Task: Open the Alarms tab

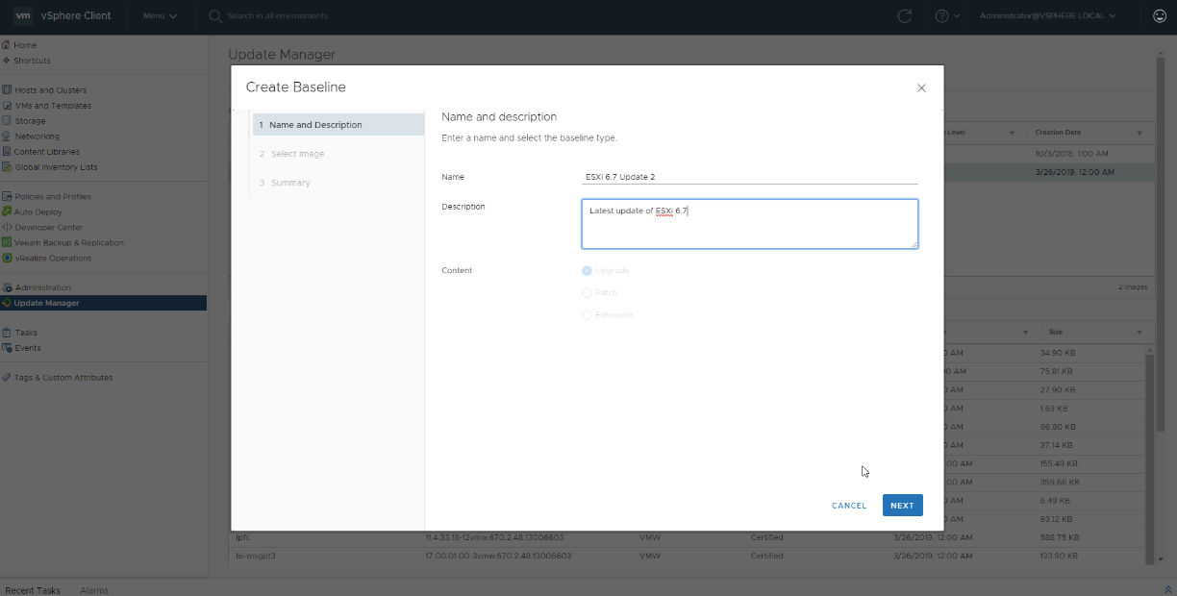Action: [x=94, y=590]
